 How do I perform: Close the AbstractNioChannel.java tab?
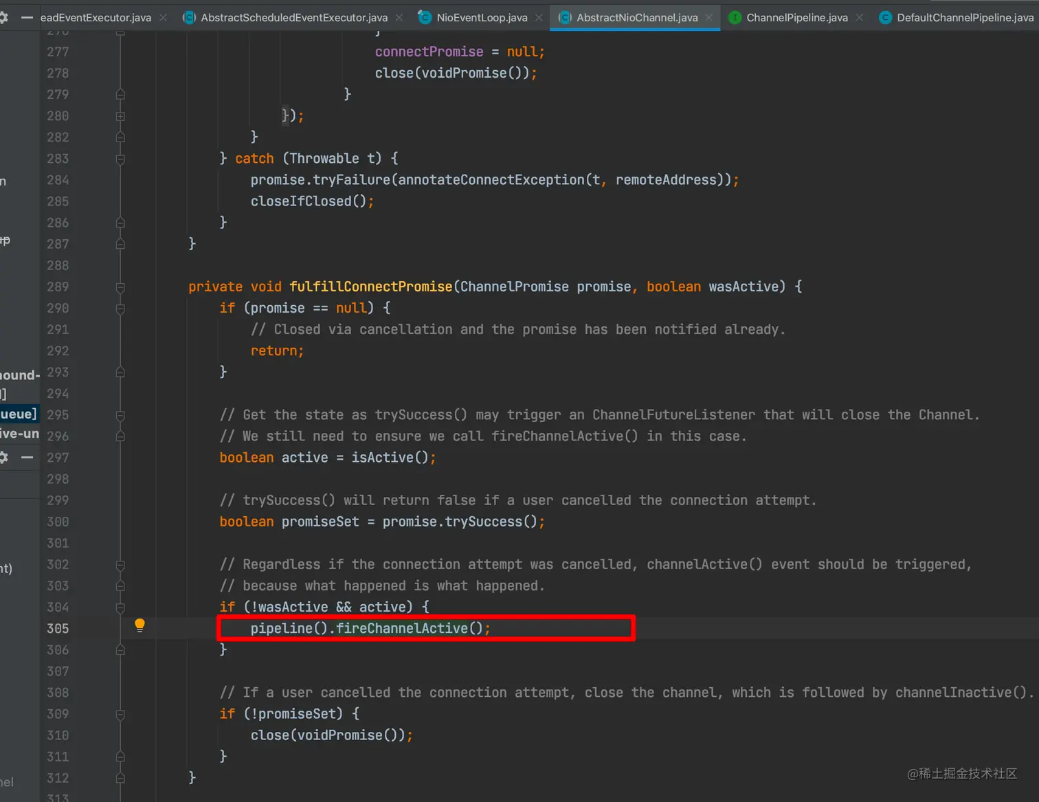point(708,17)
